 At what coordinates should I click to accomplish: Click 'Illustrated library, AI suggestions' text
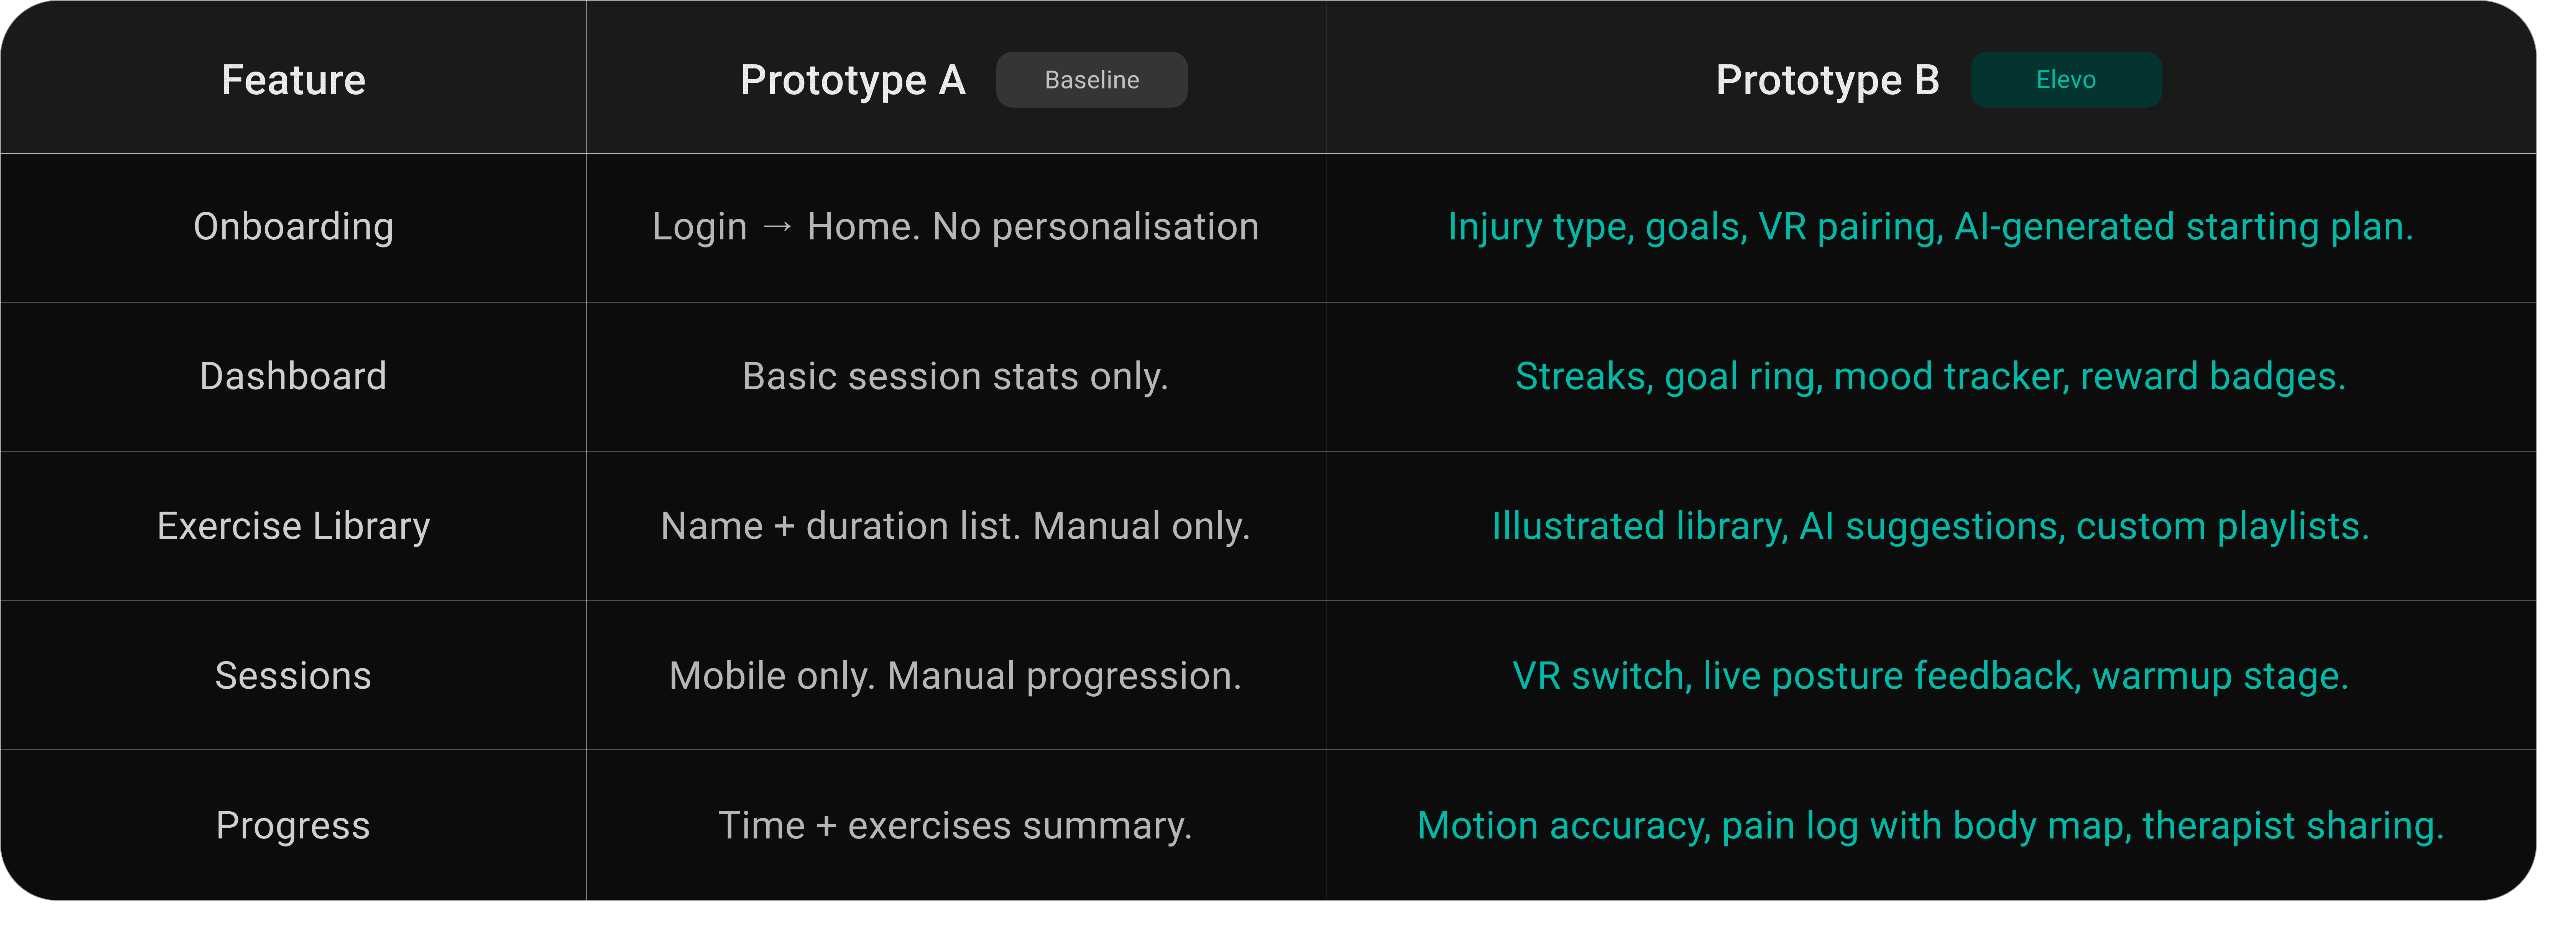pos(1777,526)
